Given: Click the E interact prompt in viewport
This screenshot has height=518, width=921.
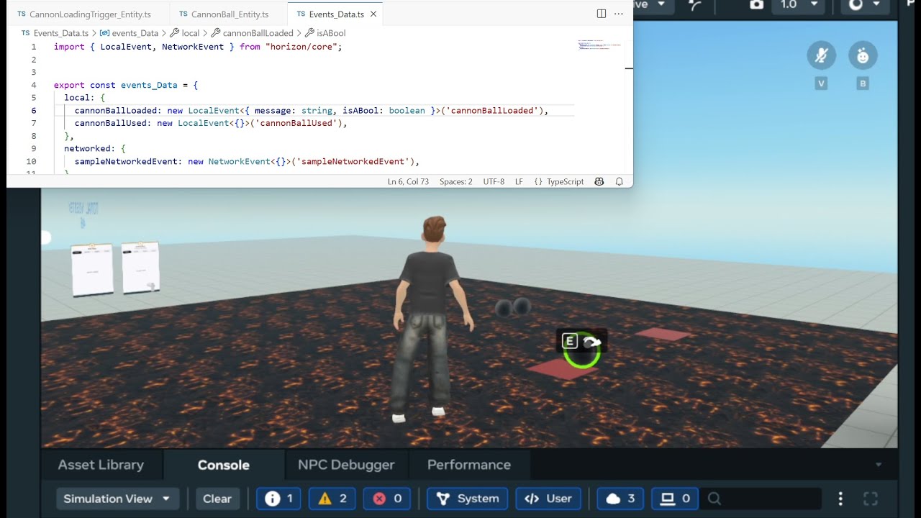Looking at the screenshot, I should pyautogui.click(x=569, y=342).
